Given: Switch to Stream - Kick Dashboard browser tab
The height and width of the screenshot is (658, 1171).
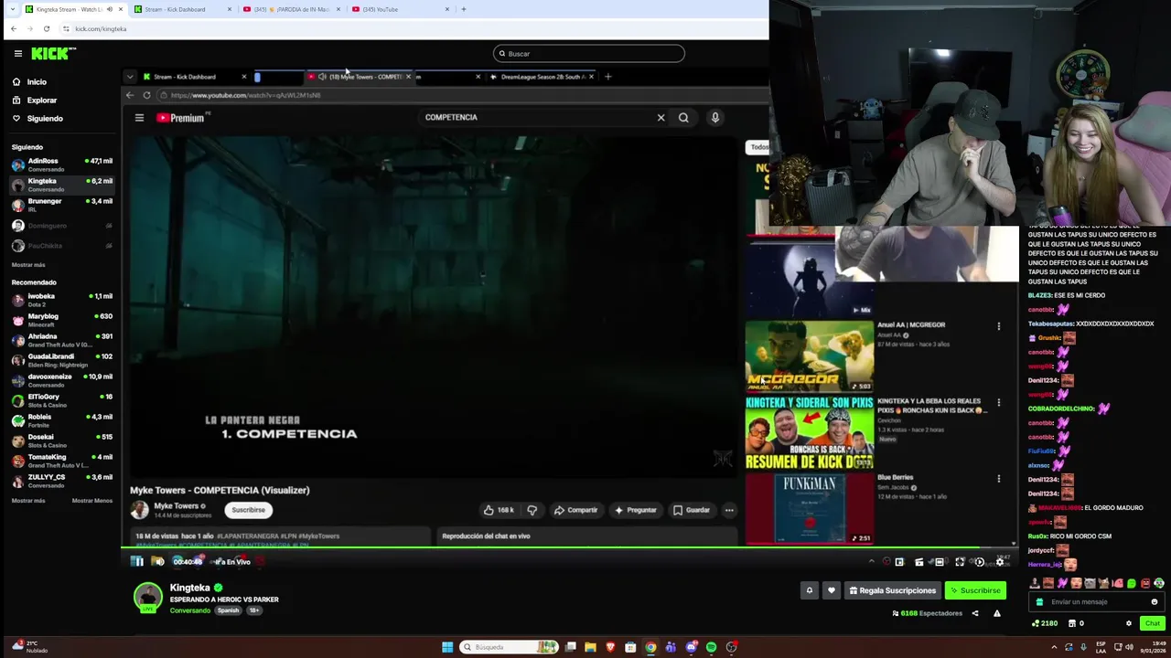Looking at the screenshot, I should click(181, 9).
